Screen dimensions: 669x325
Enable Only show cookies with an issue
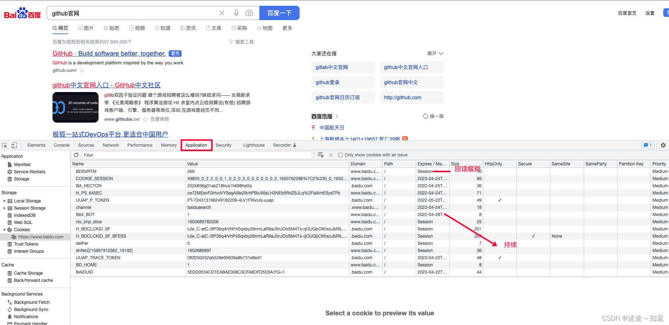click(x=340, y=155)
